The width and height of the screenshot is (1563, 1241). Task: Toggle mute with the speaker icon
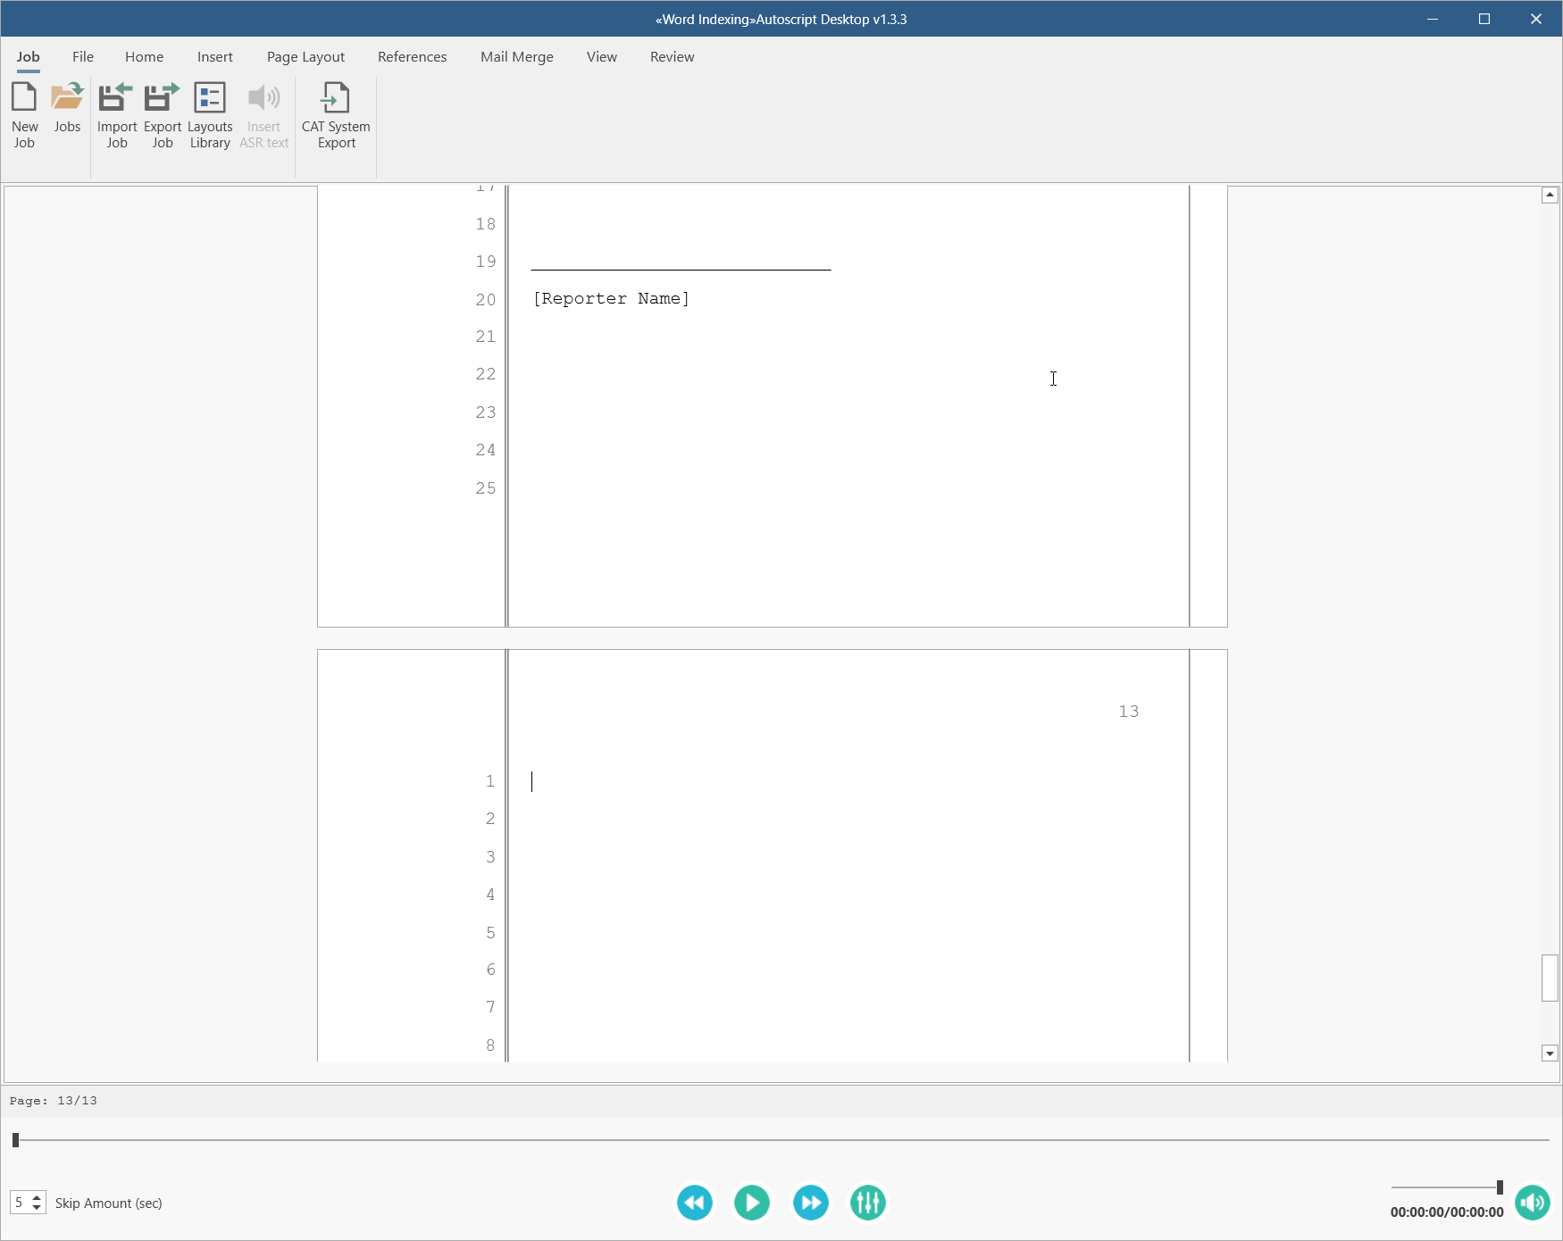[x=1532, y=1203]
